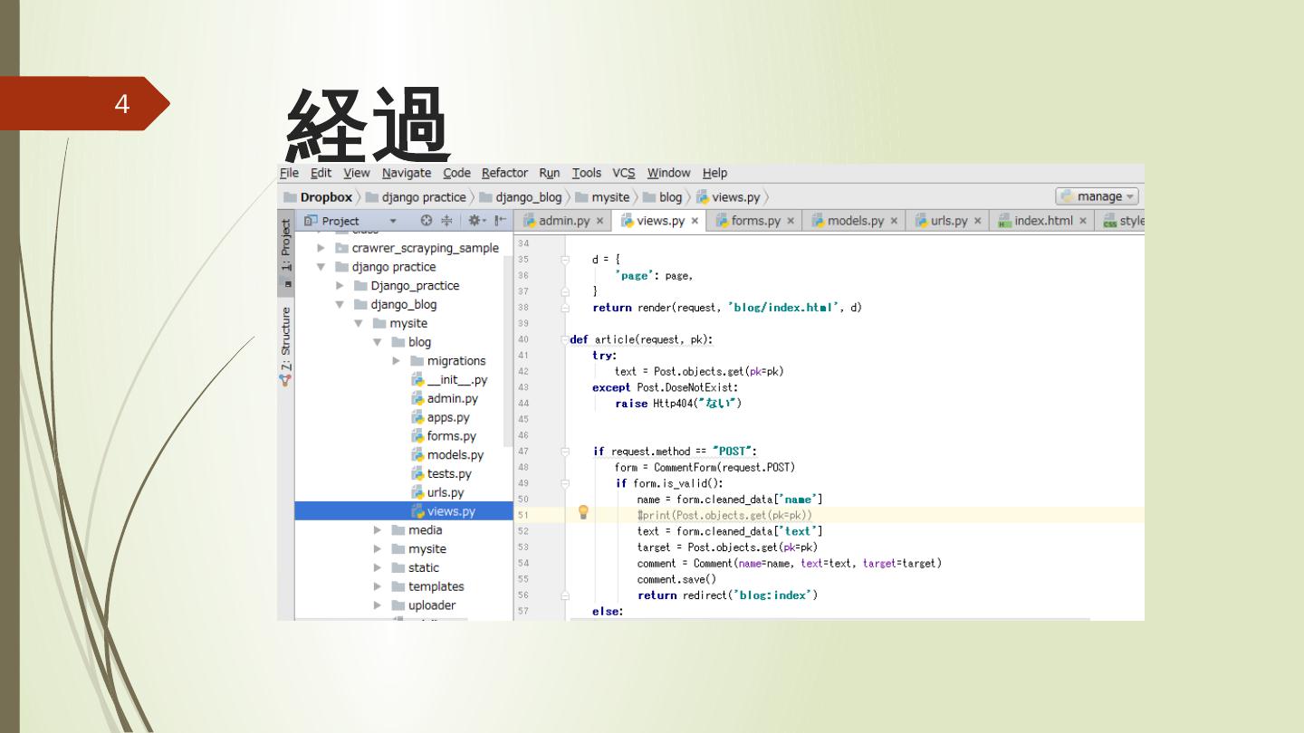Click the intention lightbulb on line 51

click(583, 513)
